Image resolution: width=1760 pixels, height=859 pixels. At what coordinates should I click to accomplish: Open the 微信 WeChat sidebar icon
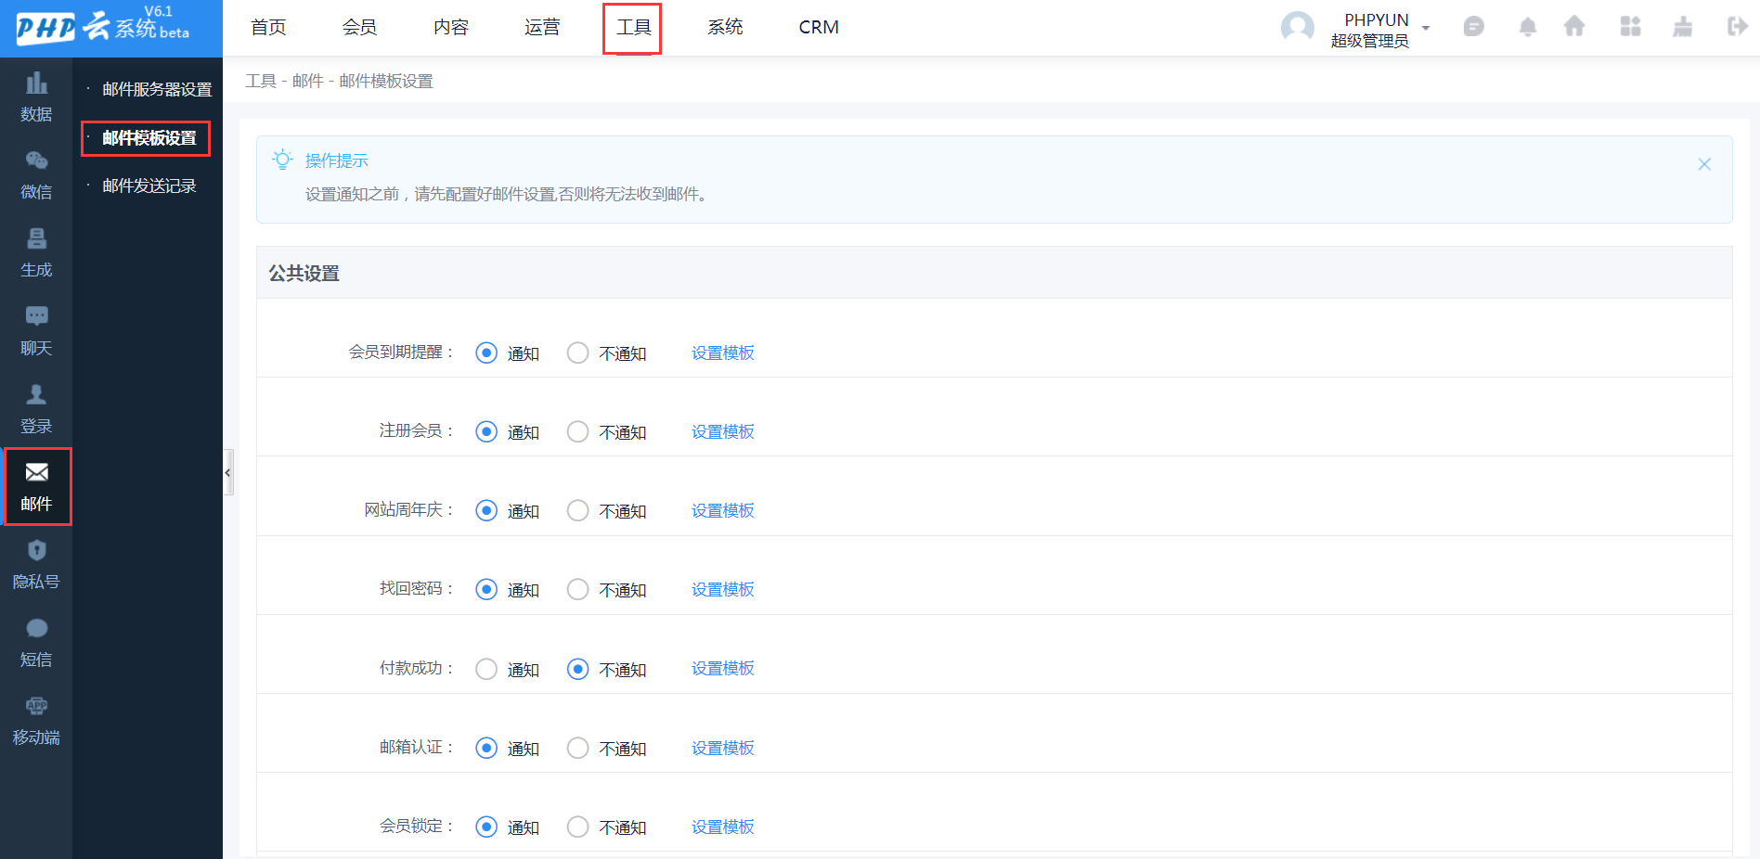[x=36, y=174]
